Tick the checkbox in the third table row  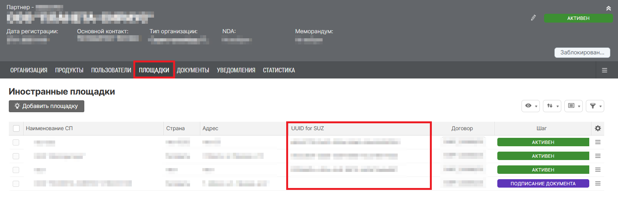point(16,170)
